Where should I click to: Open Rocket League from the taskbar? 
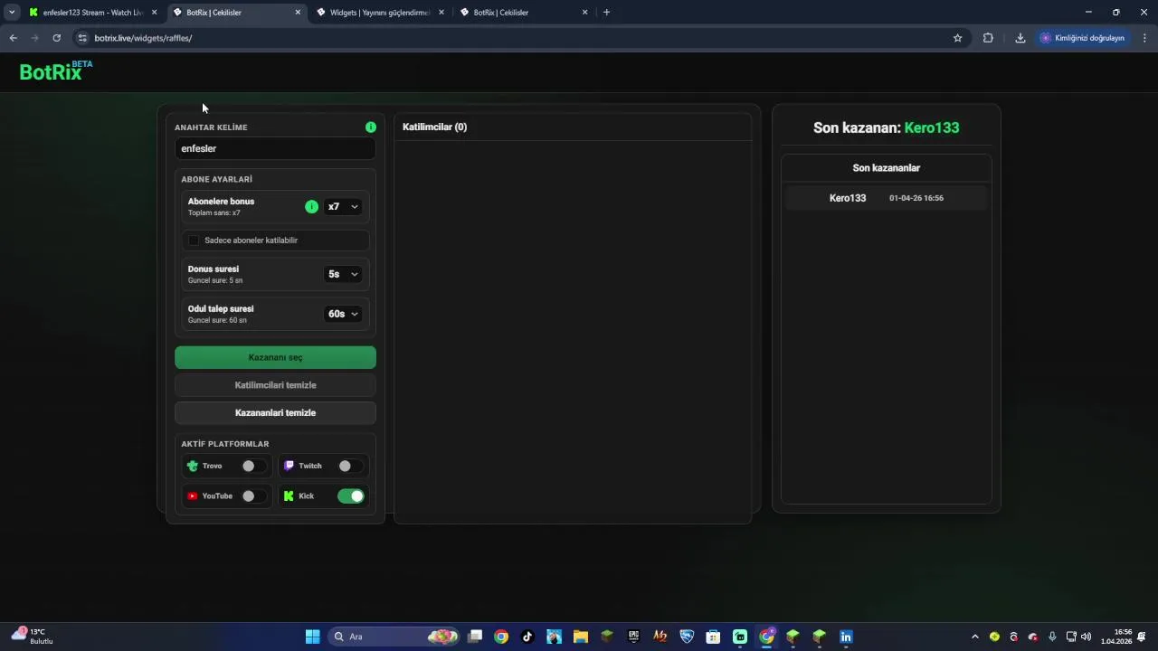[x=687, y=637]
